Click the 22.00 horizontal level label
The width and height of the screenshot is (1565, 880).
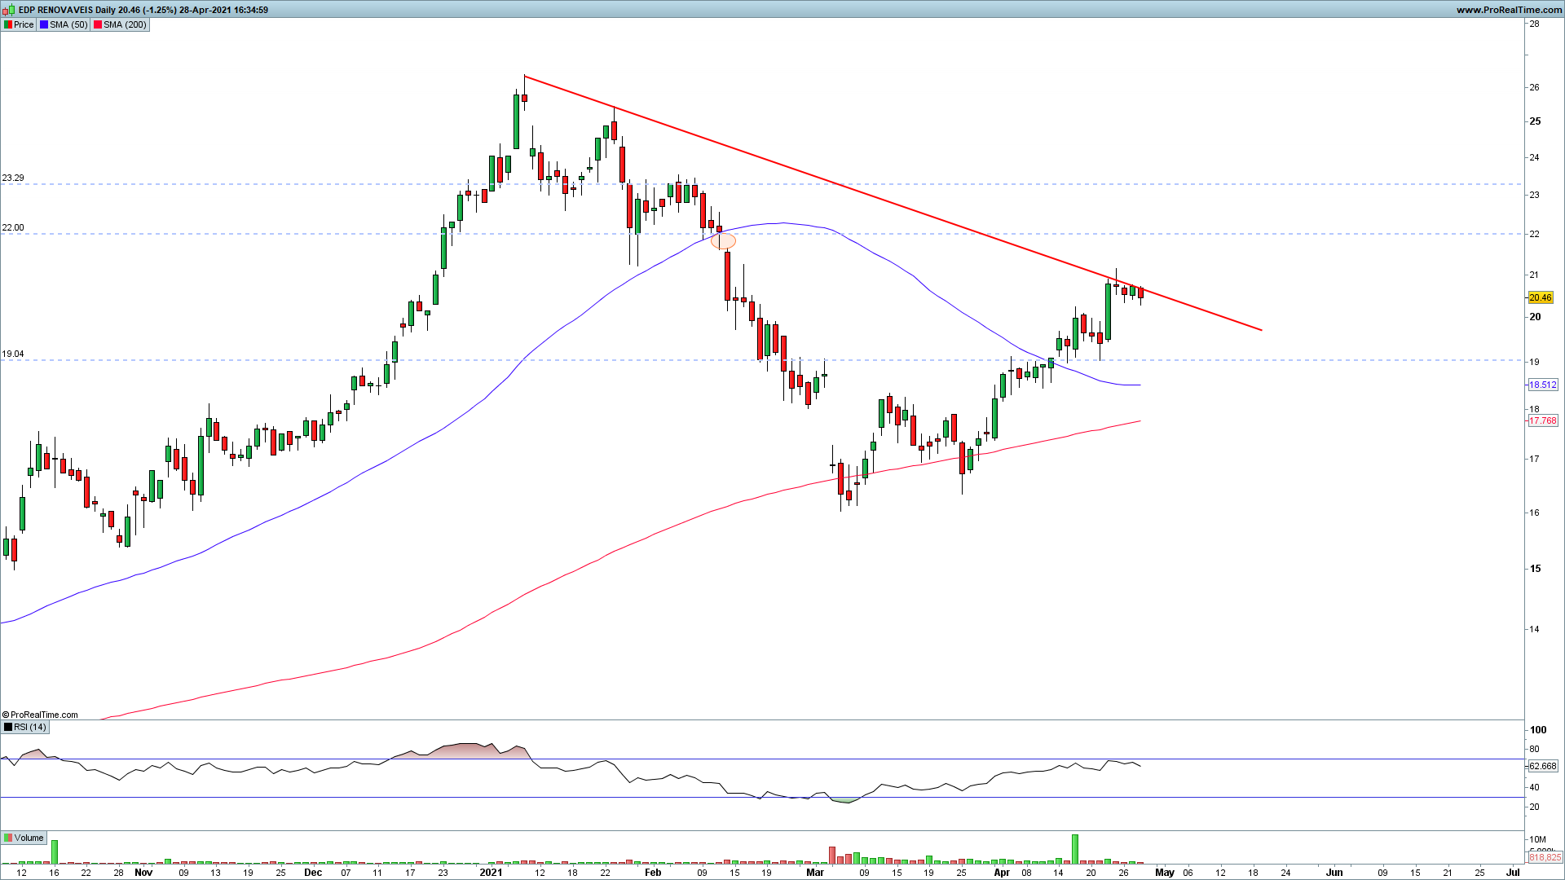(13, 227)
